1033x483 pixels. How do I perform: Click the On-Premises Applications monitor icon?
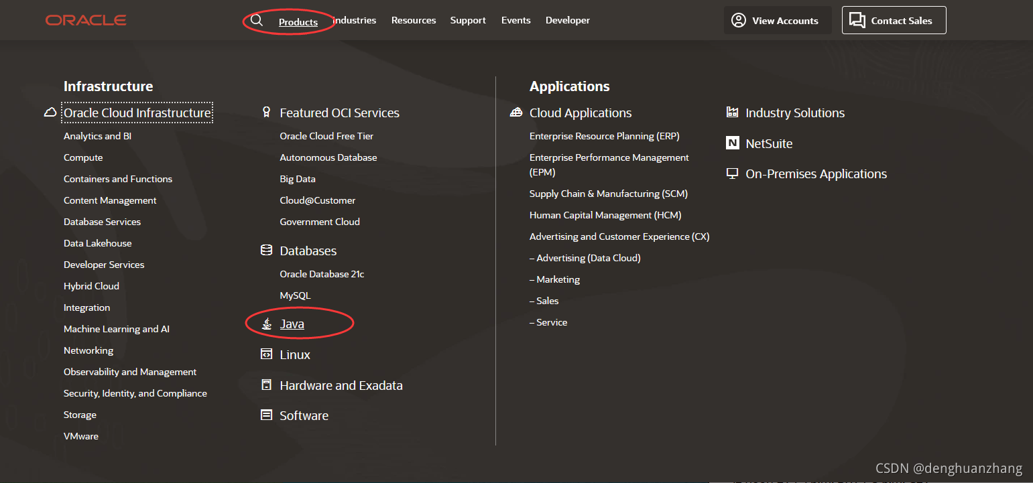tap(733, 174)
